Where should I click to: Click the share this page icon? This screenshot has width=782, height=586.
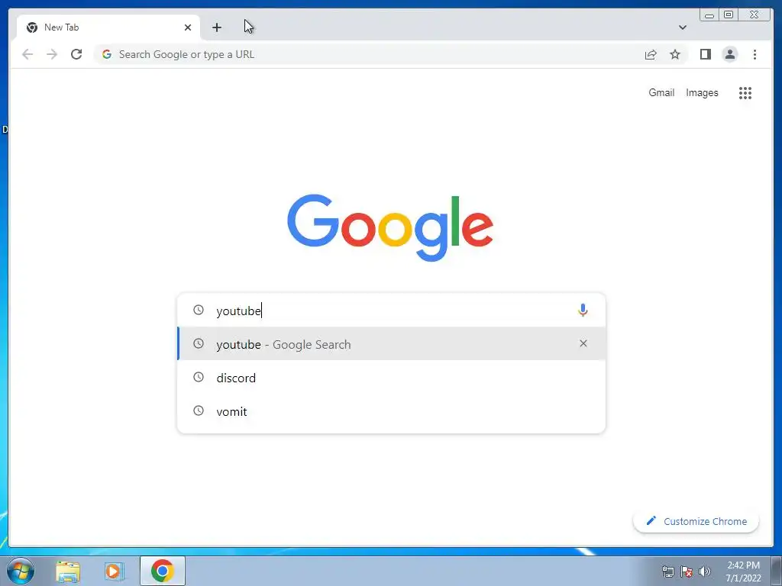[x=651, y=54]
